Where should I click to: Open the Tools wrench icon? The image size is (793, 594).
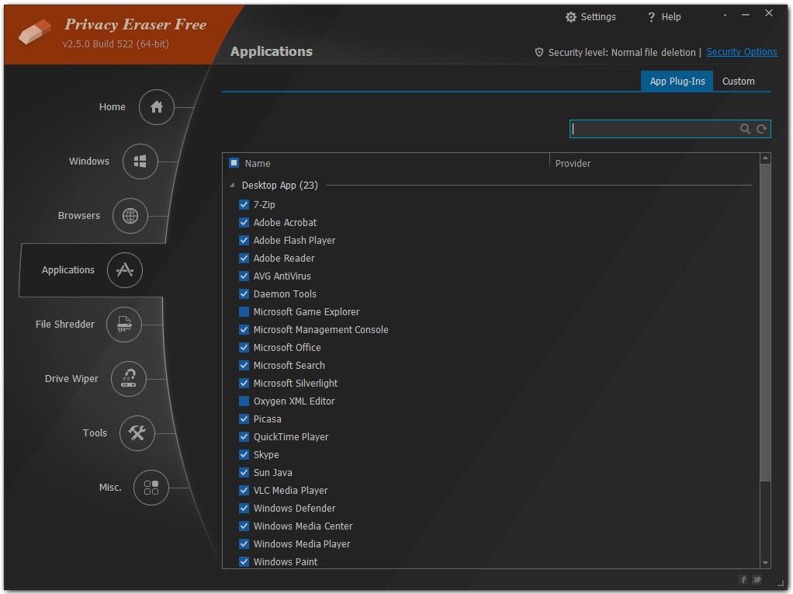coord(137,433)
